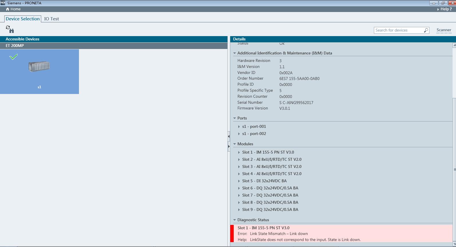Click the green checkmark on device s1
Viewport: 456px width, 247px height.
click(13, 57)
